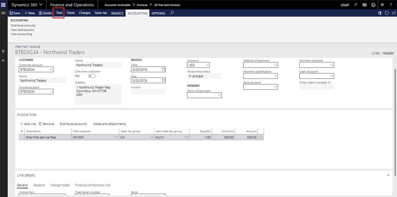Show the filter pane funnel icon
The height and width of the screenshot is (197, 397).
tap(3, 52)
